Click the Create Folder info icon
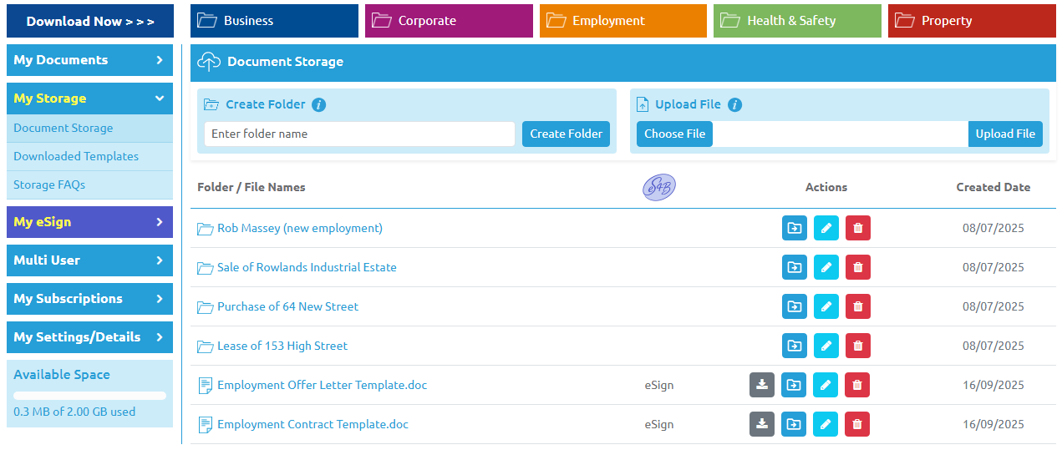 (318, 105)
